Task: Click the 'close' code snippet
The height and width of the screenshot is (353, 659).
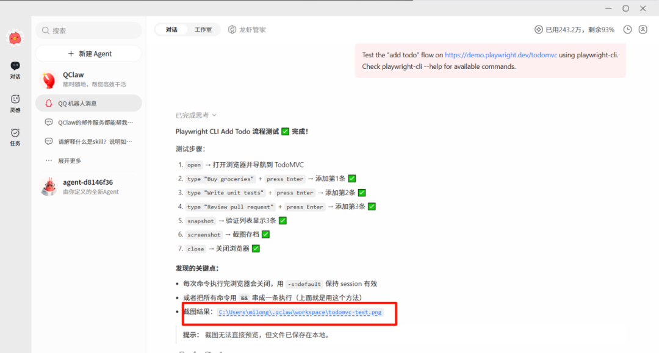Action: (x=195, y=249)
